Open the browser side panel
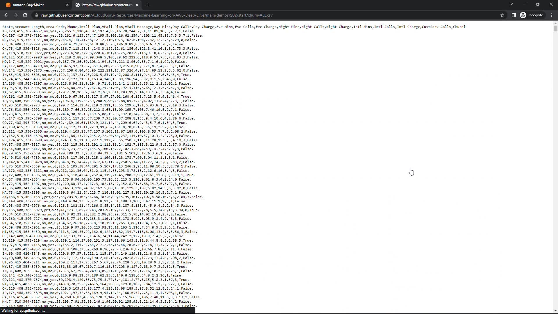Screen dimensions: 558x314 point(514,15)
